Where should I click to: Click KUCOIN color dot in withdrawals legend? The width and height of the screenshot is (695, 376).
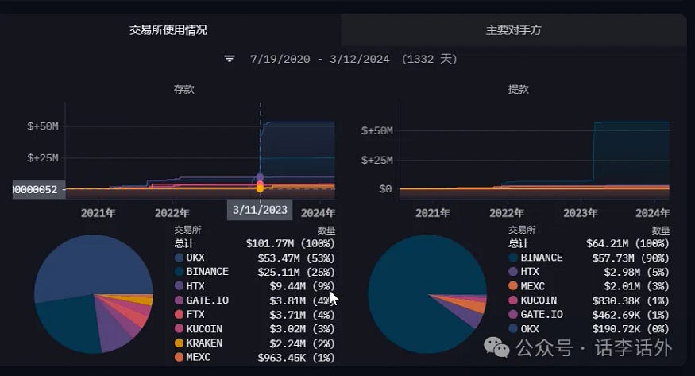pyautogui.click(x=513, y=300)
